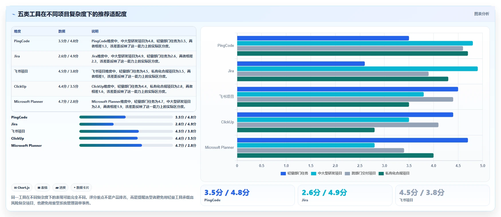
Task: Click the 飞书项目 progress bar
Action: point(126,131)
